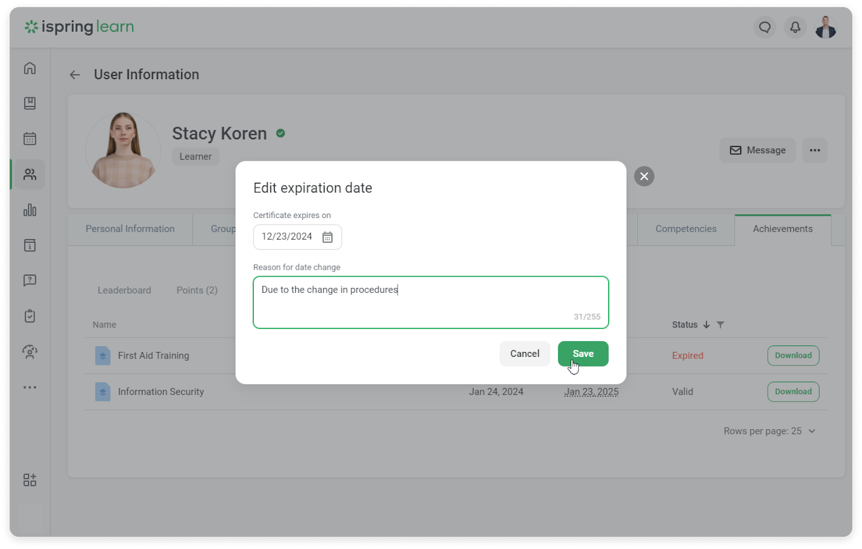Expand the sidebar more options ellipsis
Image resolution: width=862 pixels, height=549 pixels.
[30, 388]
